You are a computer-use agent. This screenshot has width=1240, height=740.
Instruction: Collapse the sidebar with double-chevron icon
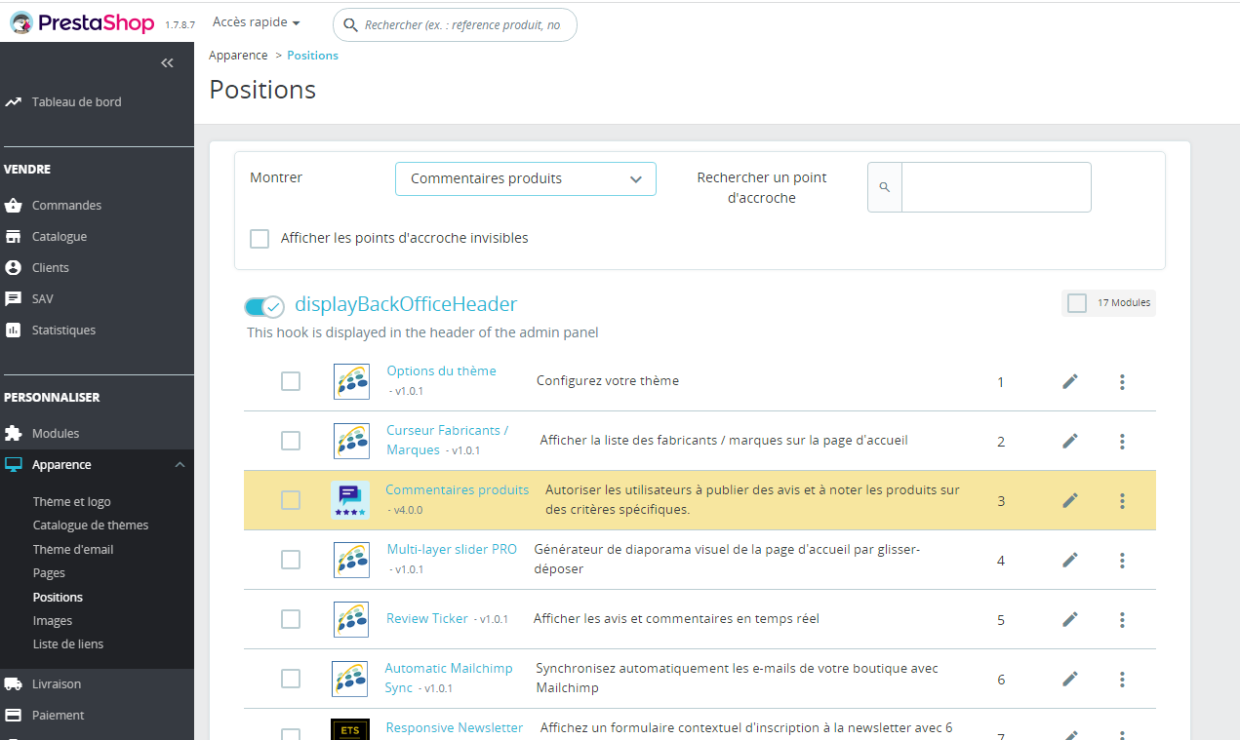click(x=167, y=63)
